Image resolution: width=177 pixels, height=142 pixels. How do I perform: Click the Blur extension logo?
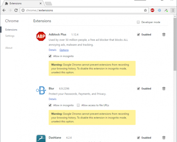(x=41, y=90)
